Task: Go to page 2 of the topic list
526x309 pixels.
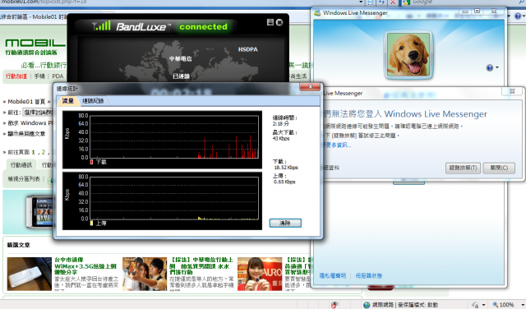Action: (x=44, y=152)
